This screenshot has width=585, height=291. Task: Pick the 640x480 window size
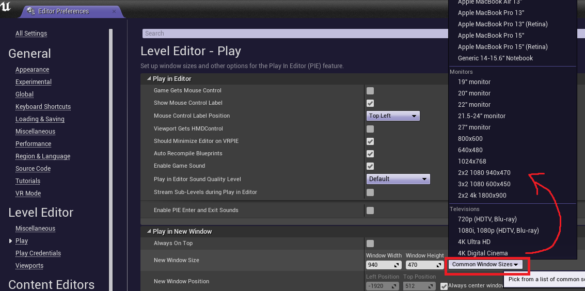[x=470, y=150]
